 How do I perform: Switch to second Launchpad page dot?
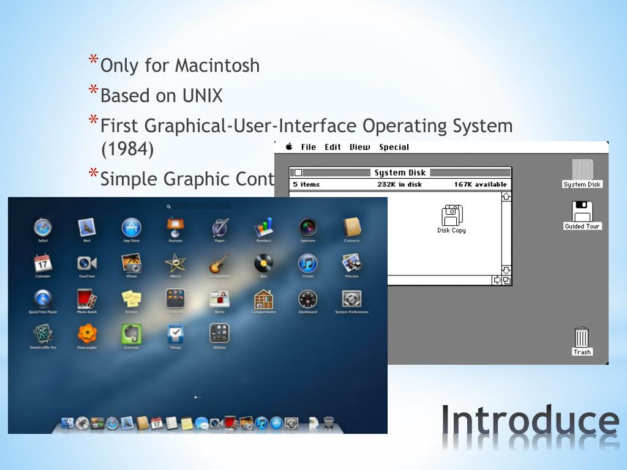coord(200,397)
